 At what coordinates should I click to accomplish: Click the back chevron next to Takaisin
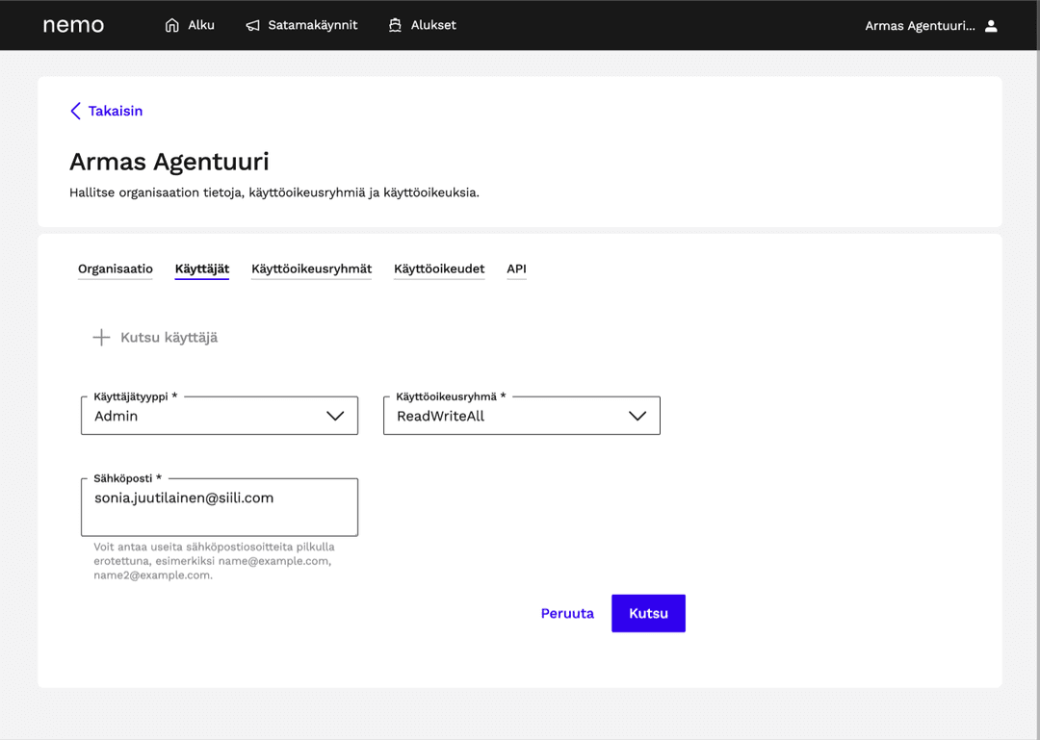tap(75, 112)
